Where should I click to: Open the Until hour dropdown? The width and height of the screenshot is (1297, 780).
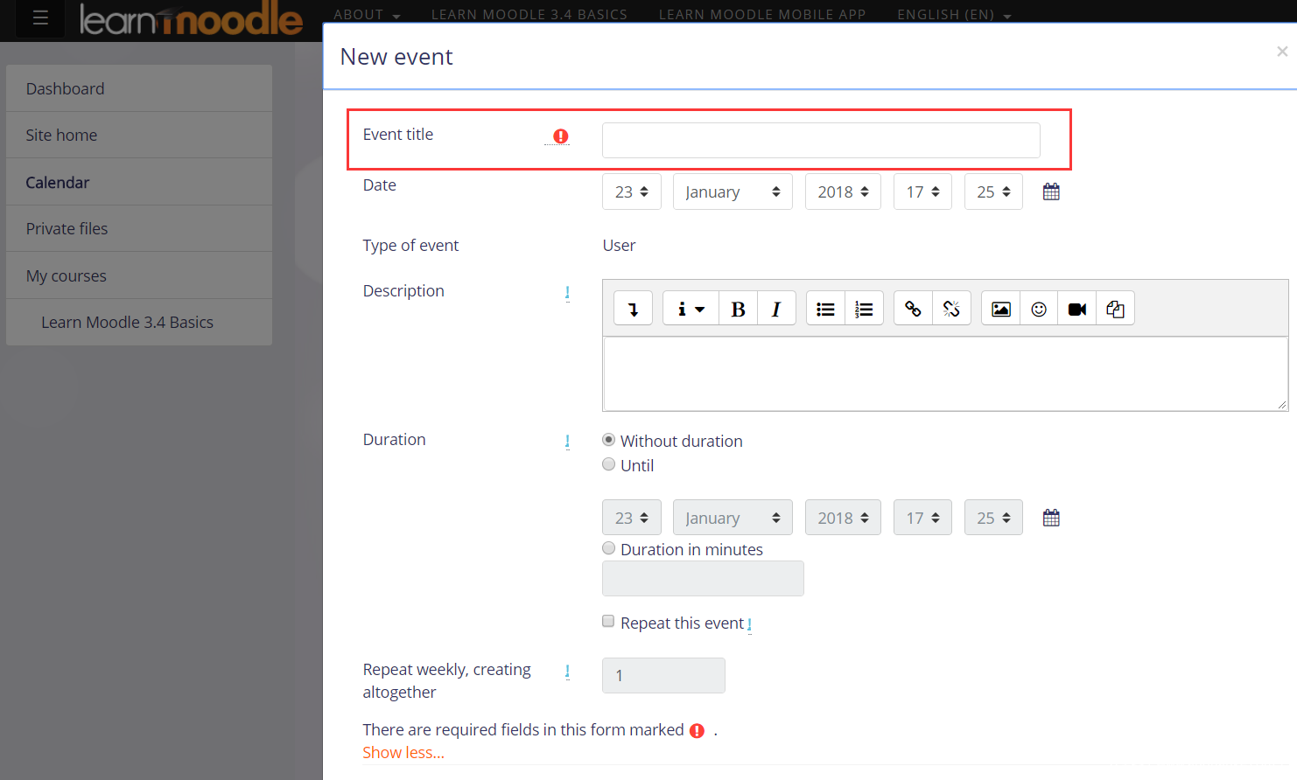922,518
